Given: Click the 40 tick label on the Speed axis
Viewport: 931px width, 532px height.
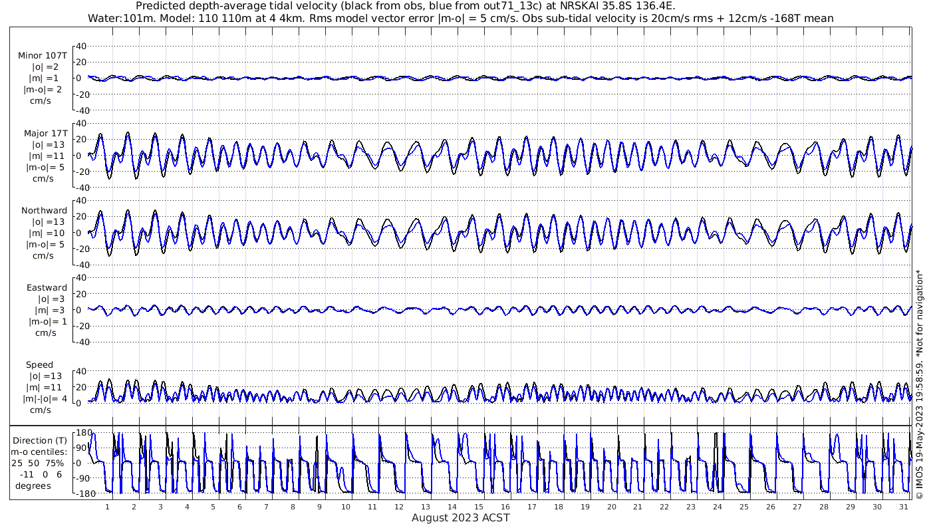Looking at the screenshot, I should [x=81, y=371].
